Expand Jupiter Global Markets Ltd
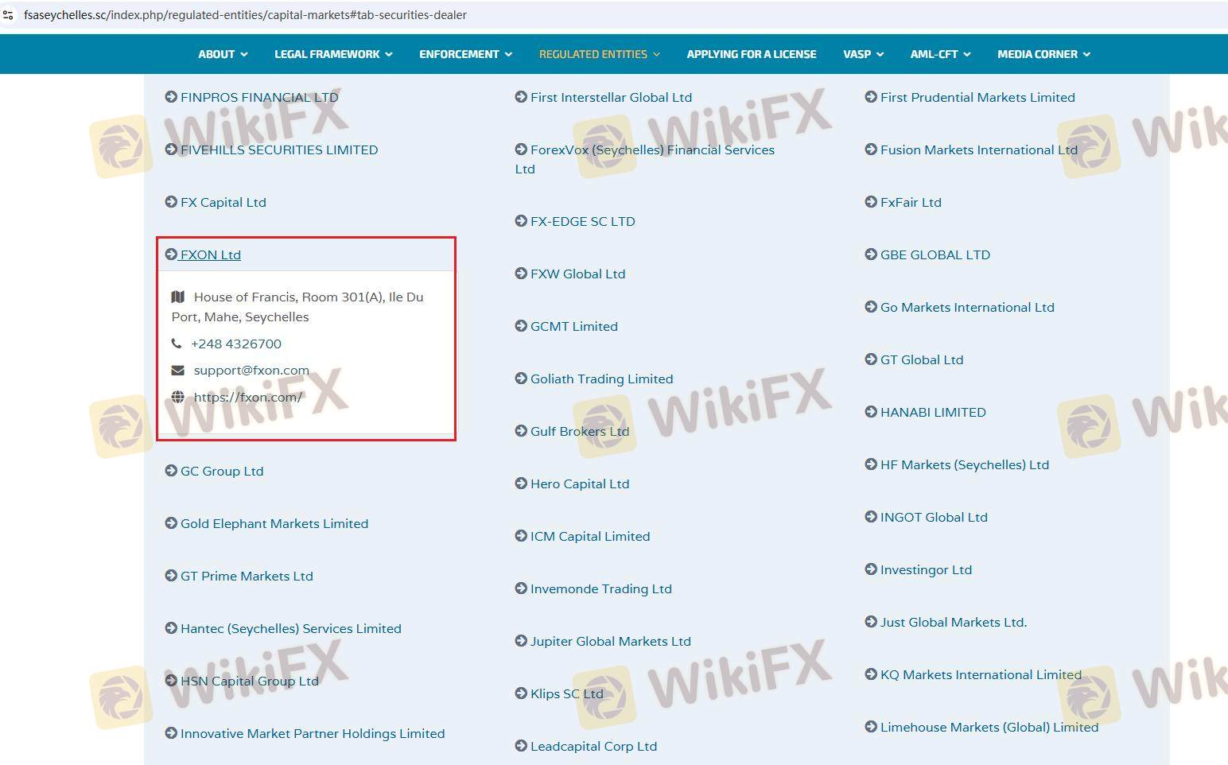Image resolution: width=1228 pixels, height=765 pixels. pos(603,641)
